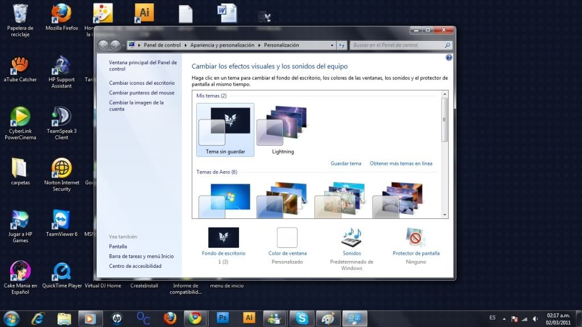Click Obtener más temas en línea
This screenshot has height=327, width=582.
tap(401, 163)
